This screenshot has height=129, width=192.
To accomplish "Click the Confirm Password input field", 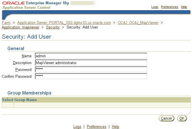I will click(91, 76).
